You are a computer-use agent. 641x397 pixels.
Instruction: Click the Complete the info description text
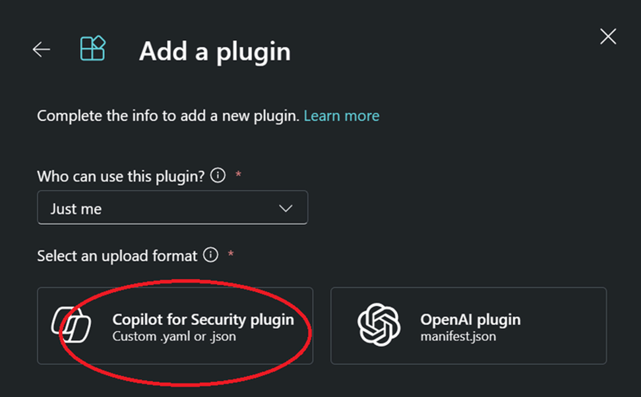(x=168, y=116)
